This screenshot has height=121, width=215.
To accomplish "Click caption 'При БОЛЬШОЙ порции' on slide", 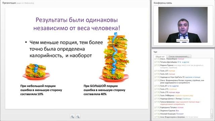I will click(x=101, y=86).
